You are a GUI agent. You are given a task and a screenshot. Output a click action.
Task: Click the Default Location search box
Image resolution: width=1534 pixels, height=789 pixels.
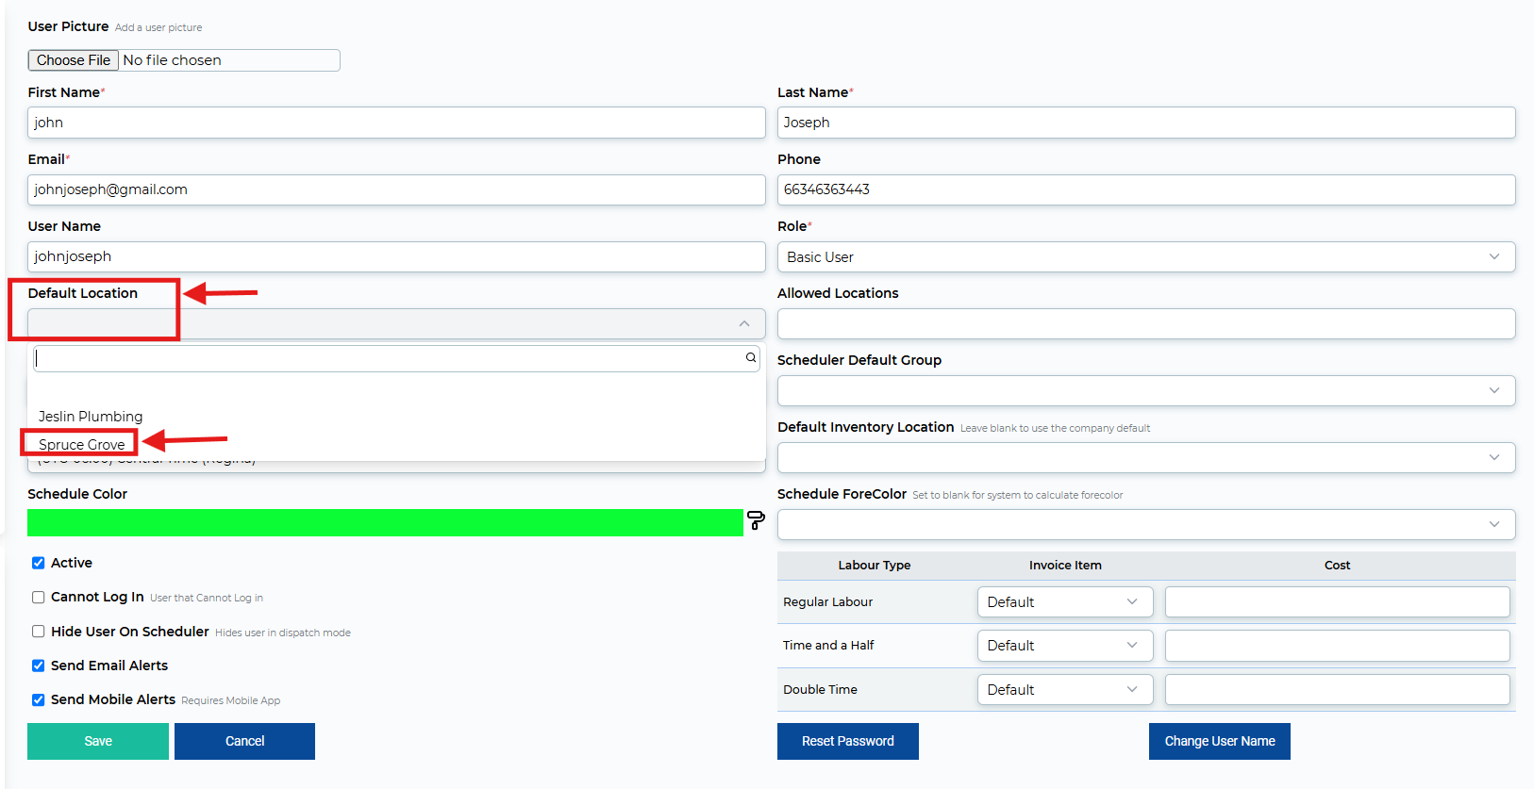396,358
